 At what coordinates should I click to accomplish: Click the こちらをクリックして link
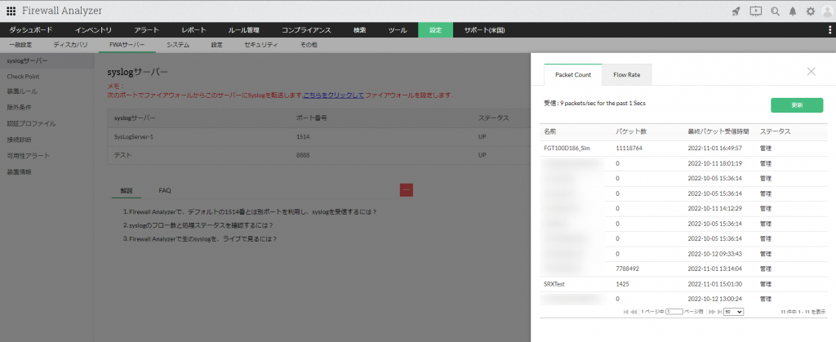[x=333, y=95]
